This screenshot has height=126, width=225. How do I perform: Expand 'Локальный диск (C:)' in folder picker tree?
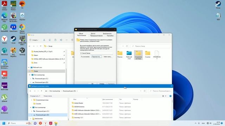[x=32, y=111]
